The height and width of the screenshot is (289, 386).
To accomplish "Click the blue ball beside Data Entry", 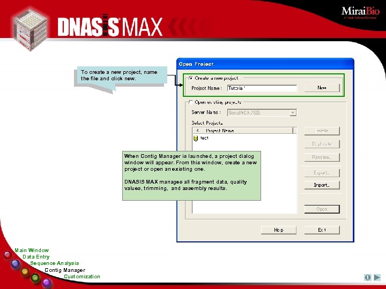I will [16, 264].
